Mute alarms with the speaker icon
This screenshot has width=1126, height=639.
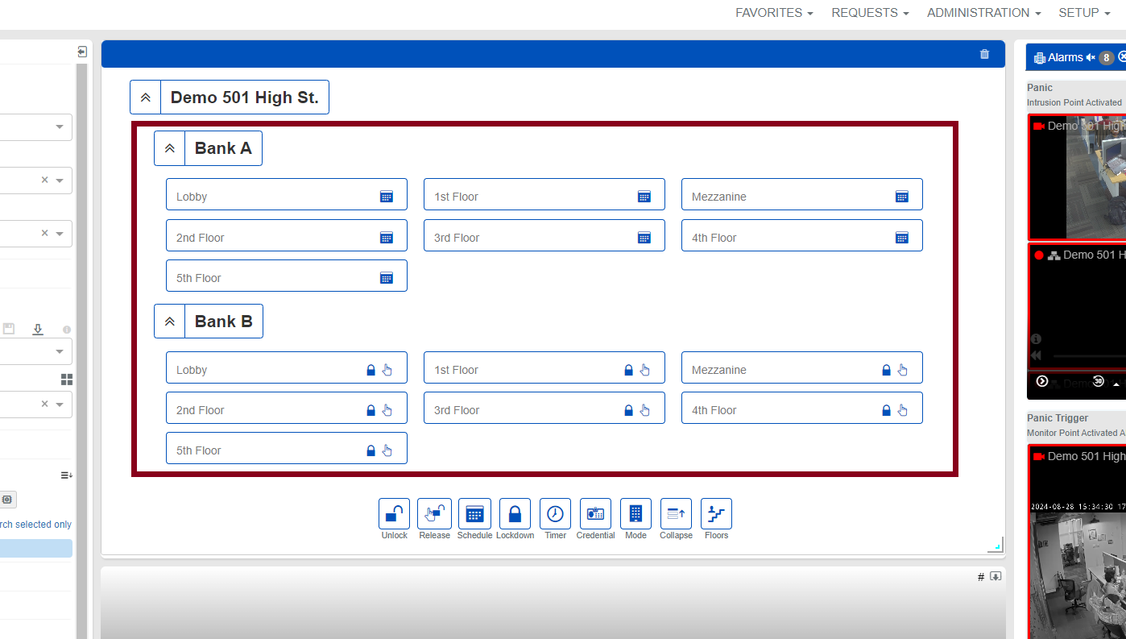pos(1091,58)
